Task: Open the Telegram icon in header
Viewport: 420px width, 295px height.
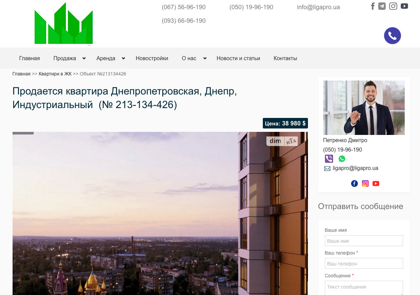Action: click(382, 6)
